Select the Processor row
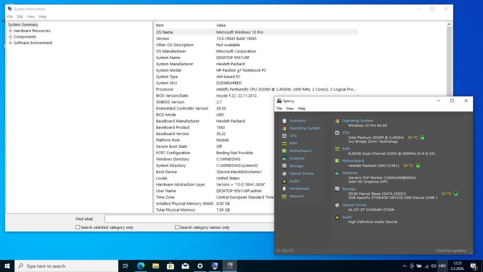 click(x=255, y=89)
